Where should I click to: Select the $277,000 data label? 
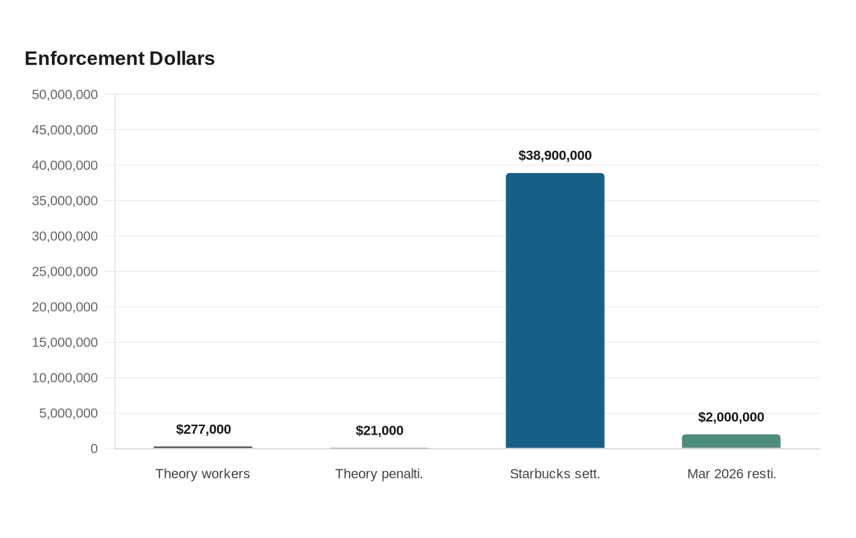point(204,429)
